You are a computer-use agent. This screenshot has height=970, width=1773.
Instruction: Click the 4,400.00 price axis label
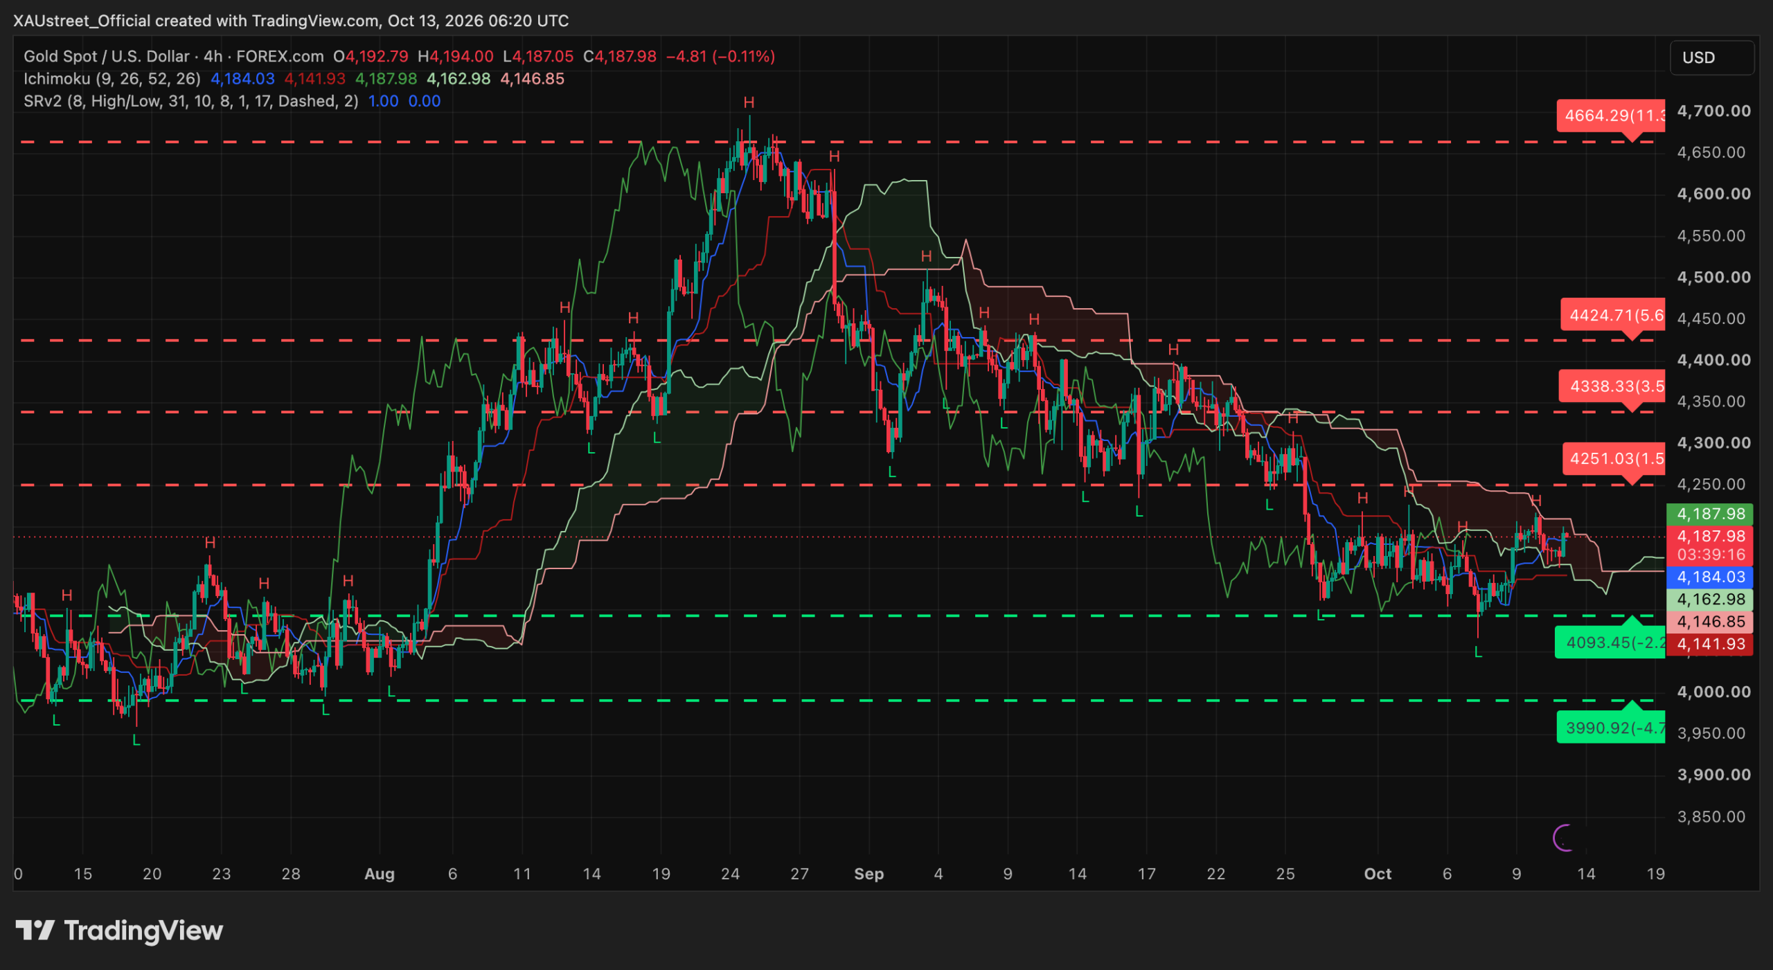(x=1713, y=360)
